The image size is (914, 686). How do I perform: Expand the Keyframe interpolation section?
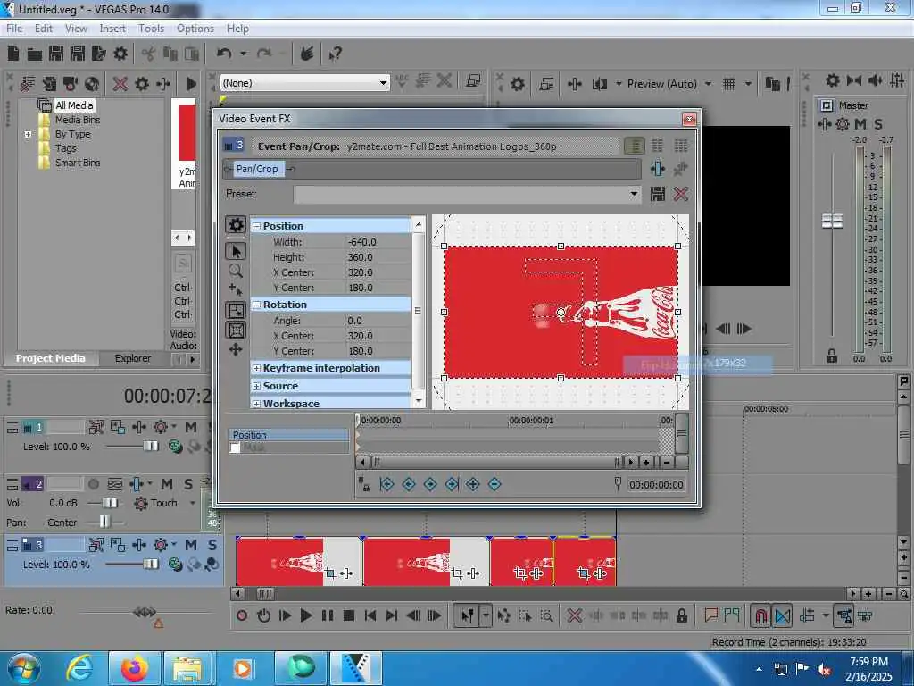[256, 368]
